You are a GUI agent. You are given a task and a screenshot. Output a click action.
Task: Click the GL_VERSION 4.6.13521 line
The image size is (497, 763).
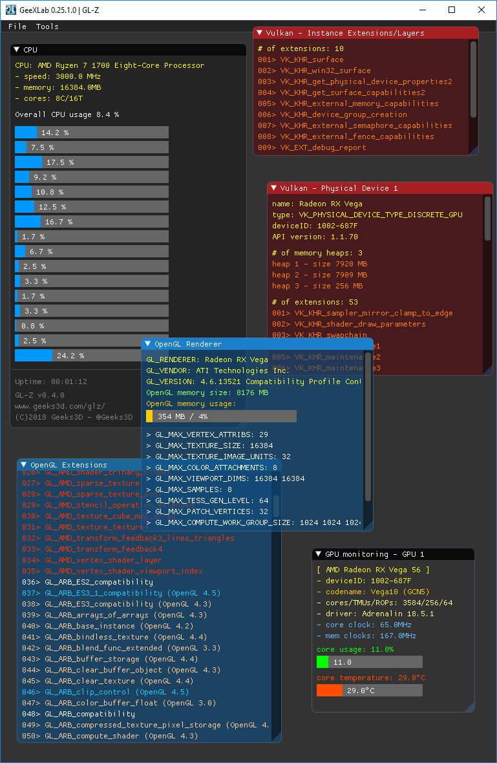(x=253, y=381)
